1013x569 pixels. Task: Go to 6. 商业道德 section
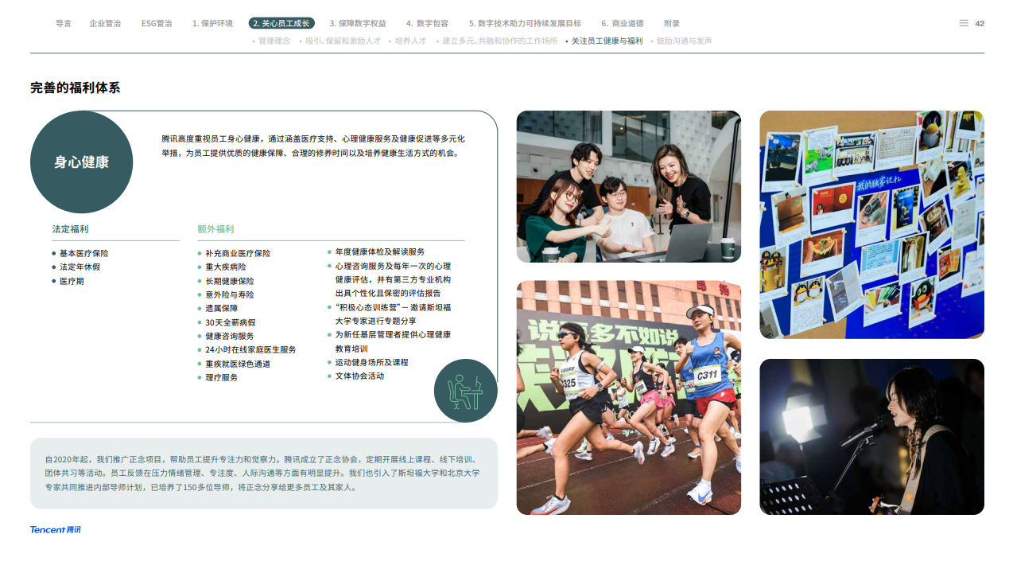pos(623,23)
